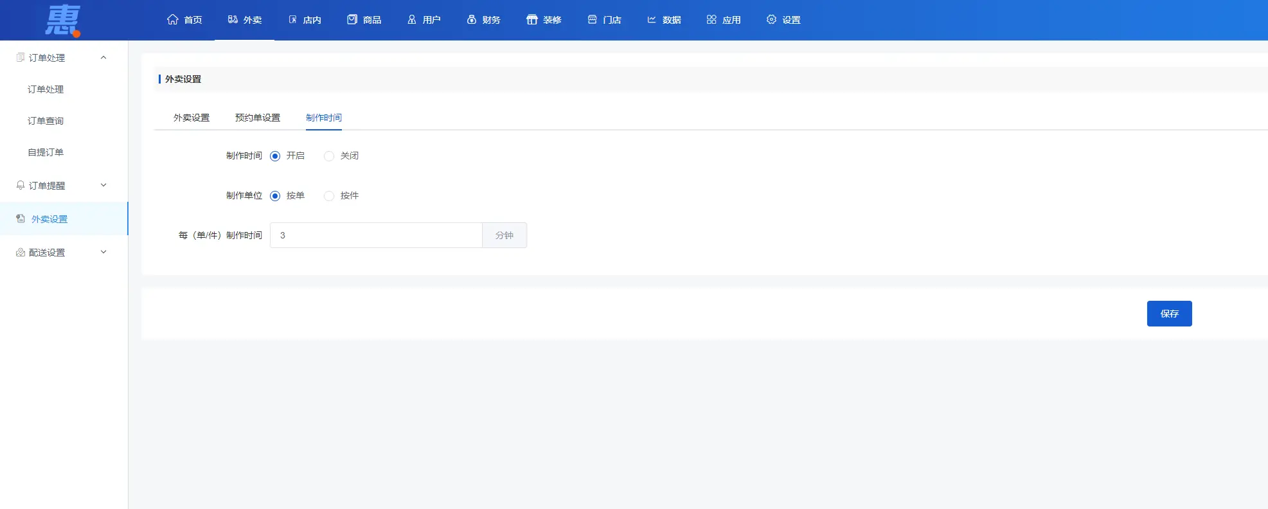This screenshot has width=1268, height=509.
Task: Collapse the 订单处理 group chevron
Action: pyautogui.click(x=103, y=57)
